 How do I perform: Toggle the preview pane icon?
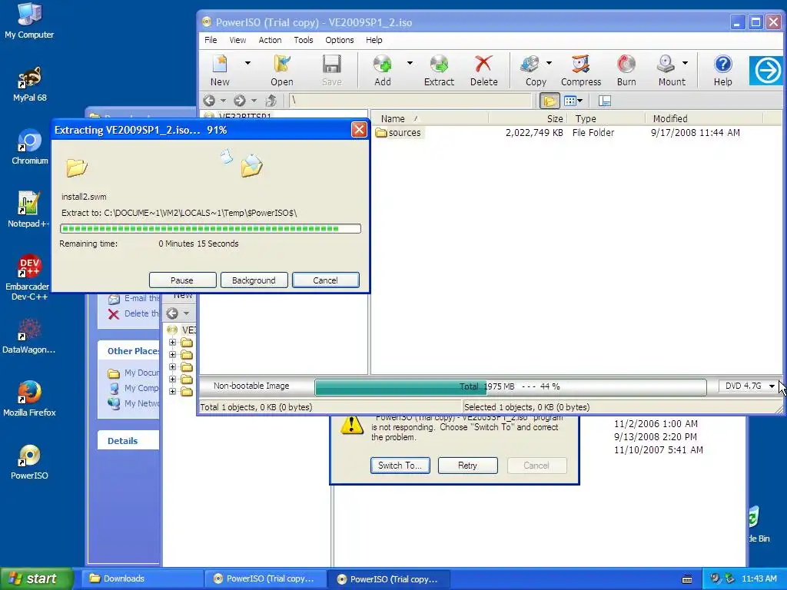[x=605, y=101]
